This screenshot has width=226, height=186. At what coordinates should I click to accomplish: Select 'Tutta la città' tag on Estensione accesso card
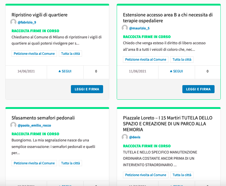click(182, 59)
